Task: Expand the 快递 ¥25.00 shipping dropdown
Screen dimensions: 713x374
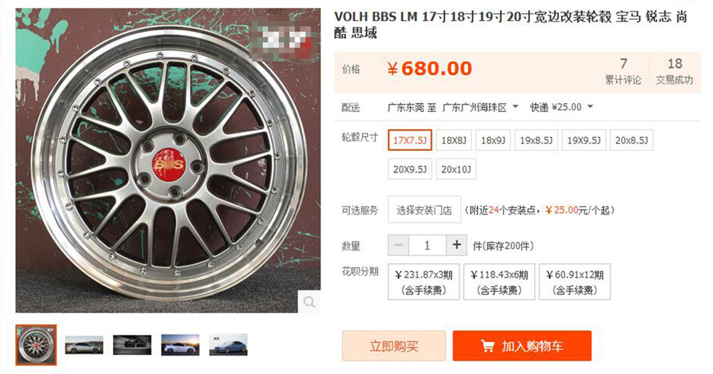Action: (562, 108)
